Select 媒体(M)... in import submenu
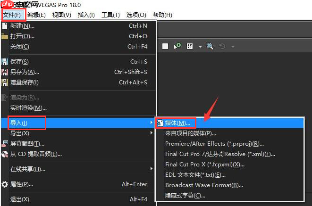Image resolution: width=312 pixels, height=206 pixels. click(230, 123)
